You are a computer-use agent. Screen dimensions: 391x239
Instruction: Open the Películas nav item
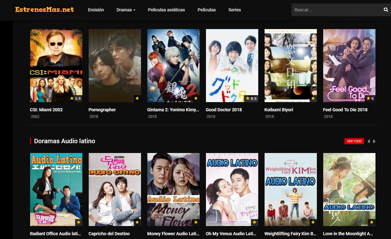coord(207,10)
